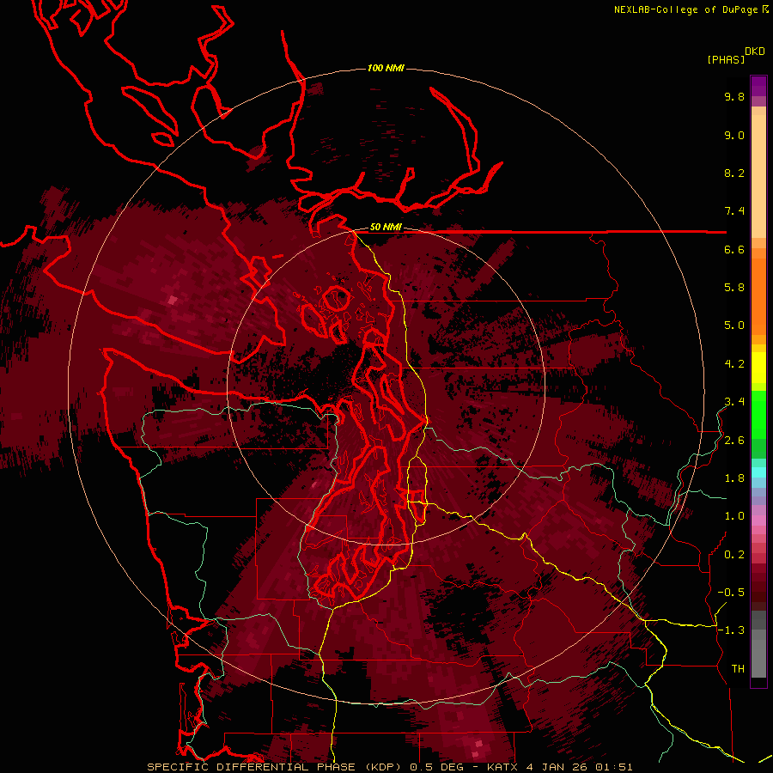Pick the yellow band on the color scale
The width and height of the screenshot is (773, 773).
tap(758, 368)
